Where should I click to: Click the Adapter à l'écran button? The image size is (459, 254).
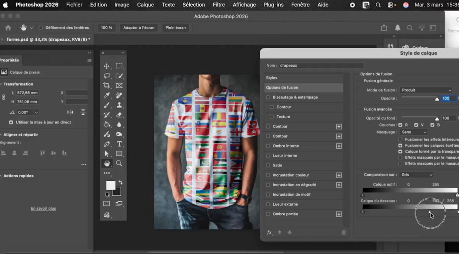tap(139, 28)
